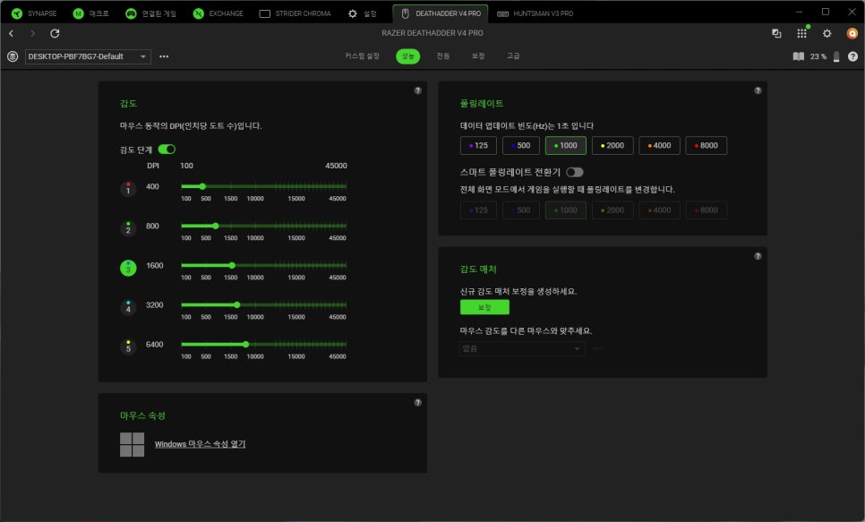Click the Windows logo in mouse properties
Screen dimensions: 865x522
pyautogui.click(x=132, y=444)
